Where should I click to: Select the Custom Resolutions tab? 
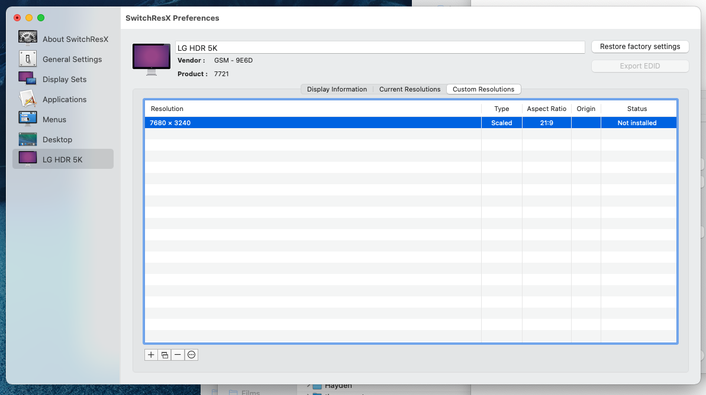(x=483, y=89)
